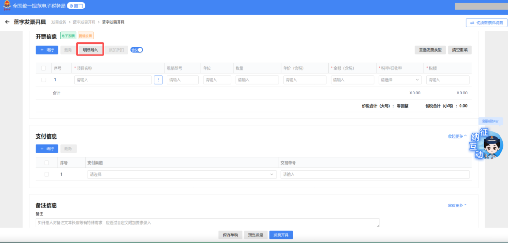Click the back arrow beside 蓝字发票开具
The width and height of the screenshot is (508, 243).
point(7,22)
